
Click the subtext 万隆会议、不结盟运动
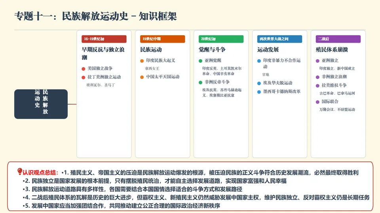click(337, 110)
